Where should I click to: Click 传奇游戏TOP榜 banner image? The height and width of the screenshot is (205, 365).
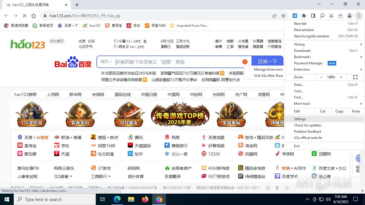coord(180,115)
